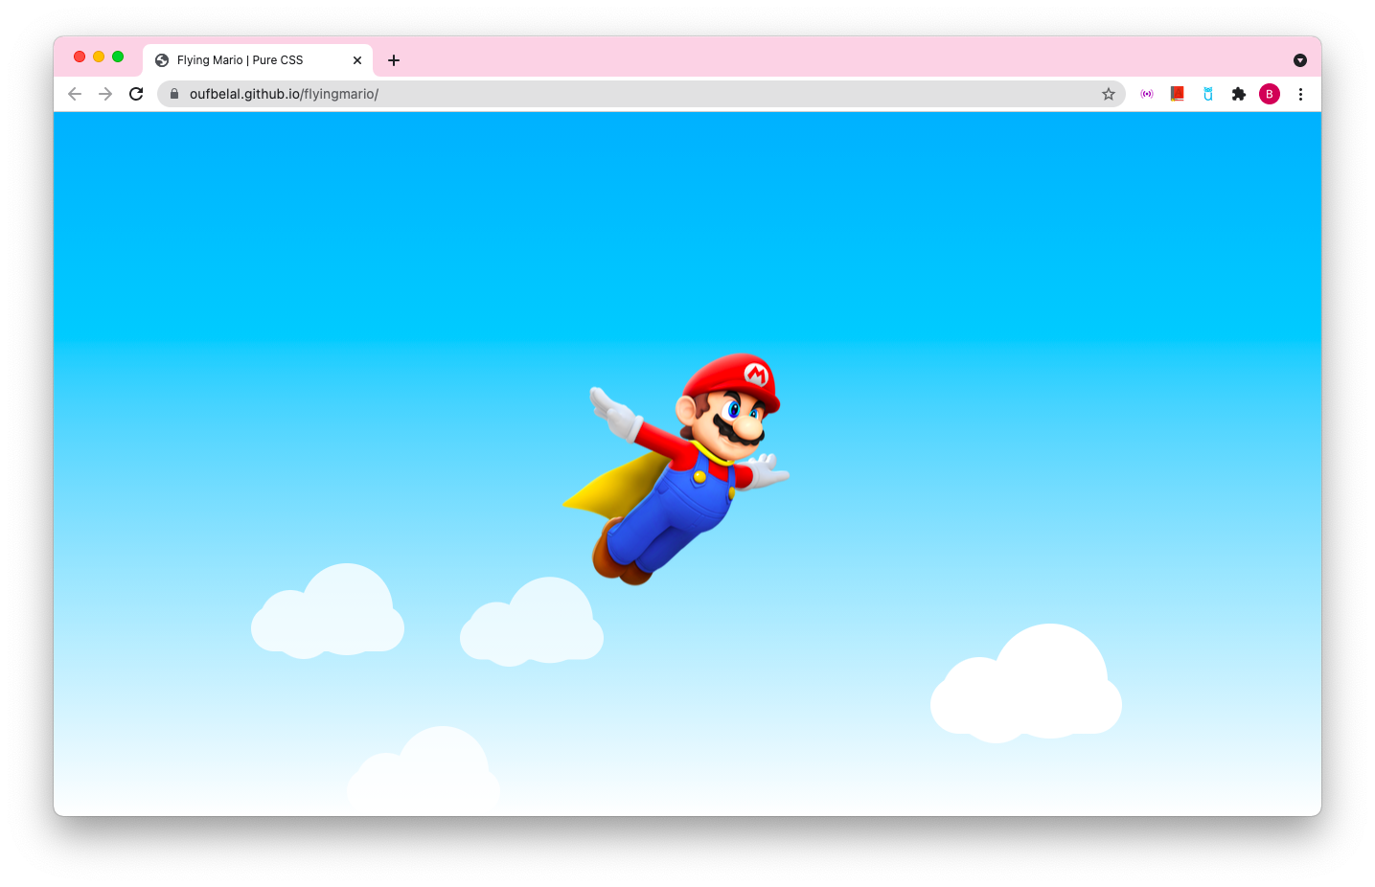Open a new tab with the plus button
1375x887 pixels.
pos(393,59)
